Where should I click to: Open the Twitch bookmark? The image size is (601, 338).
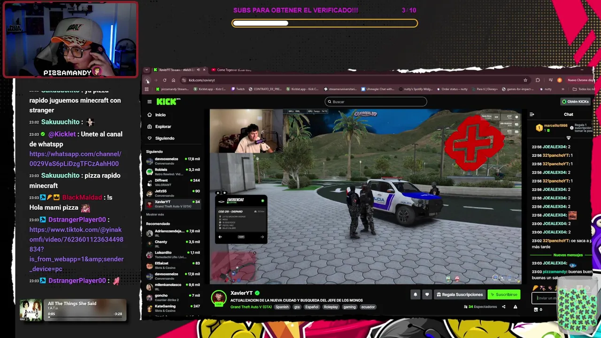point(238,89)
